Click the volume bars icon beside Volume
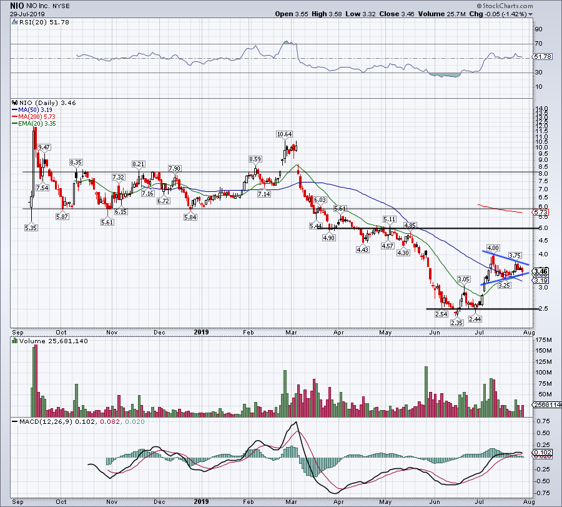This screenshot has height=507, width=562. coord(15,341)
